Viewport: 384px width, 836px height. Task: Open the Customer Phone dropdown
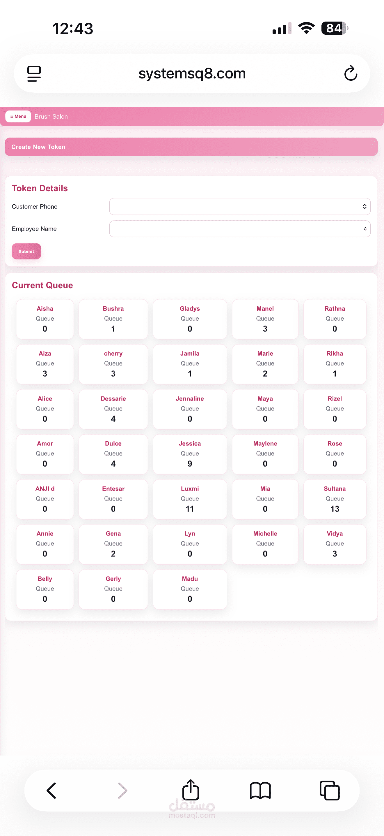pos(240,206)
